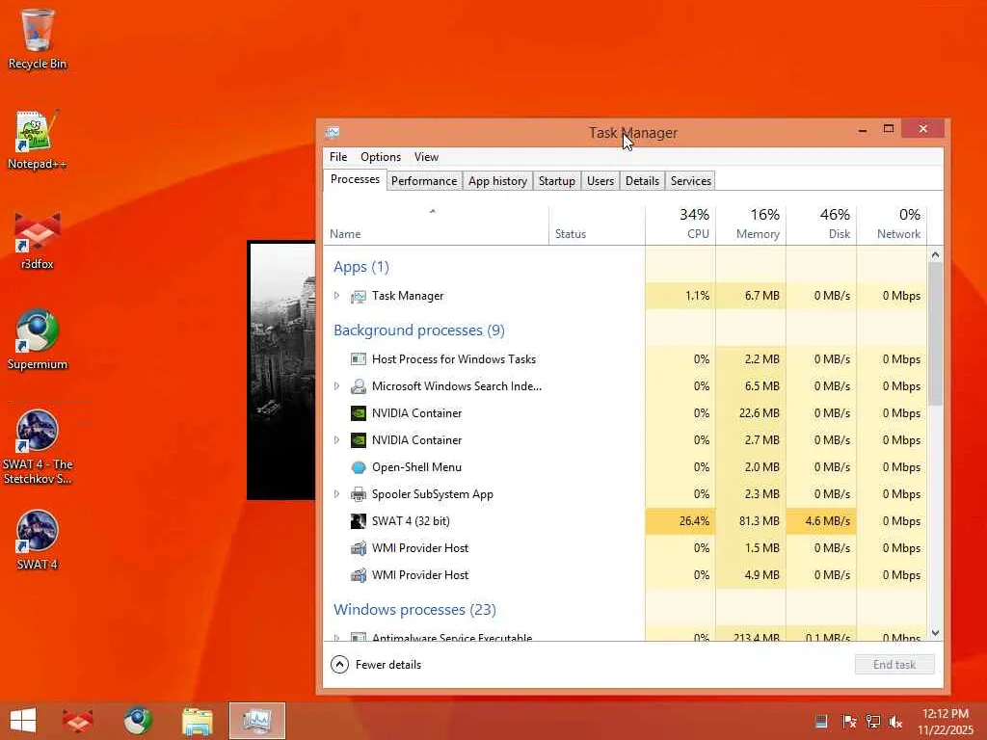Click the Open-Shell Menu process icon
Screen dimensions: 987x740
[359, 467]
